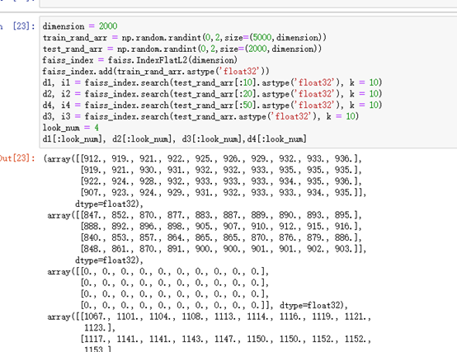This screenshot has height=352, width=457.
Task: Click output row starting 'array([[1067., 1101.'
Action: 210,317
